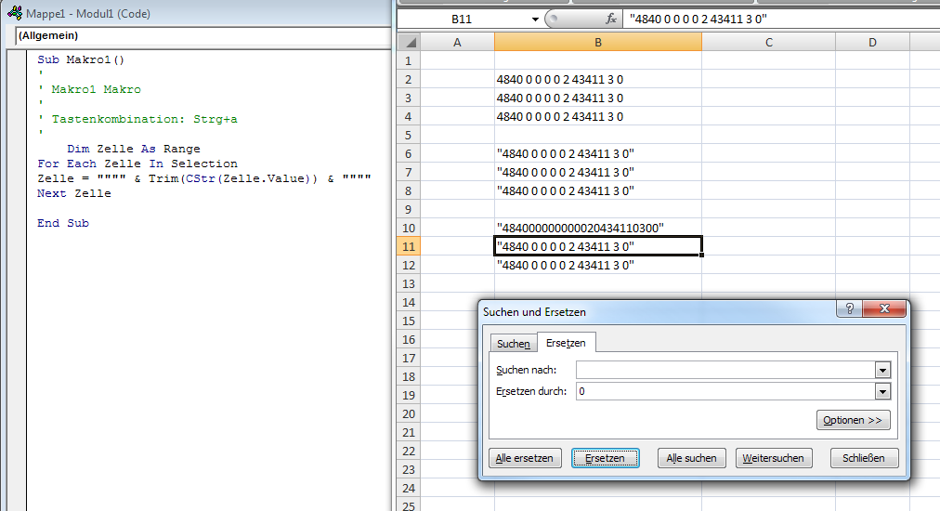This screenshot has width=940, height=511.
Task: Click the dialog help question mark button
Action: tap(850, 308)
